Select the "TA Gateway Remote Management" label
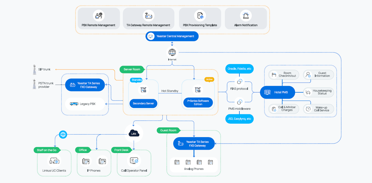This screenshot has width=372, height=183. pos(148,25)
